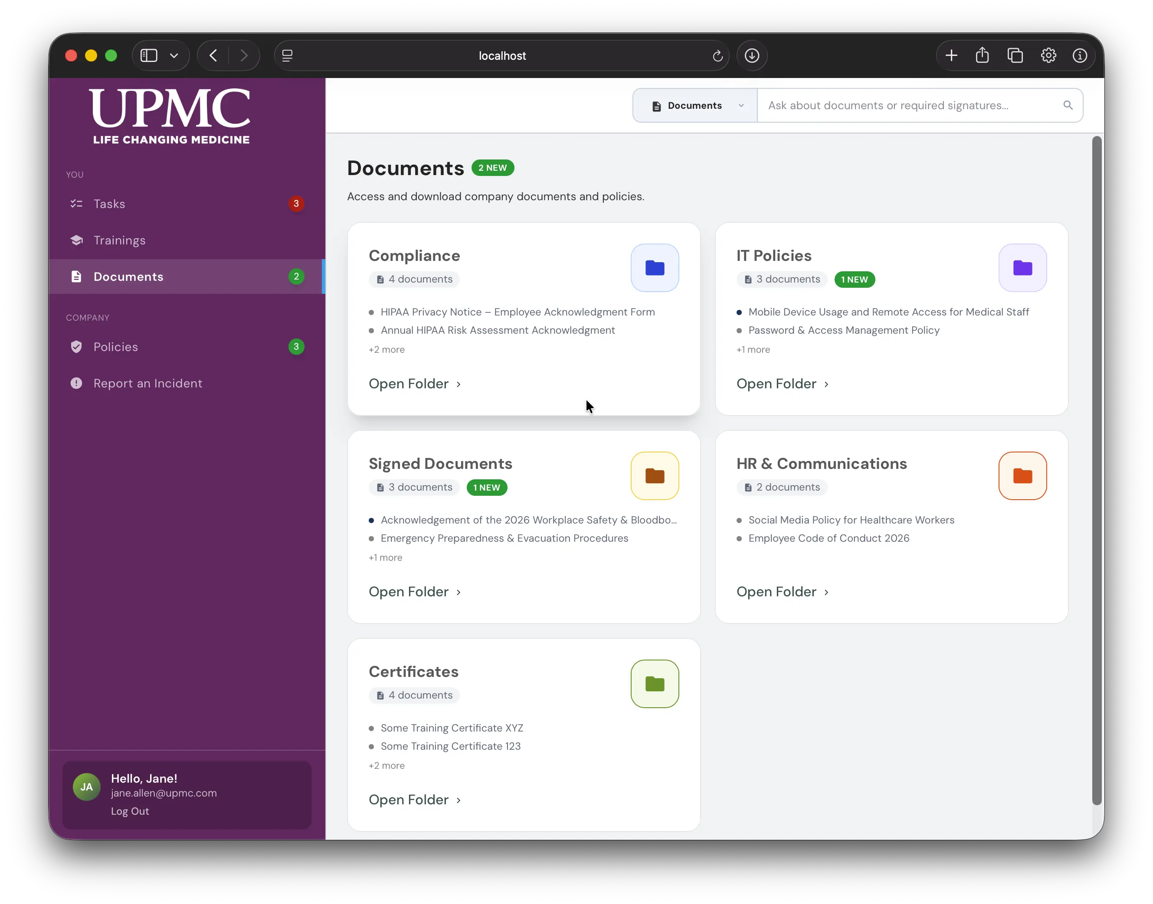Click jane.allen@upmc.com email text
Image resolution: width=1153 pixels, height=904 pixels.
pos(164,793)
